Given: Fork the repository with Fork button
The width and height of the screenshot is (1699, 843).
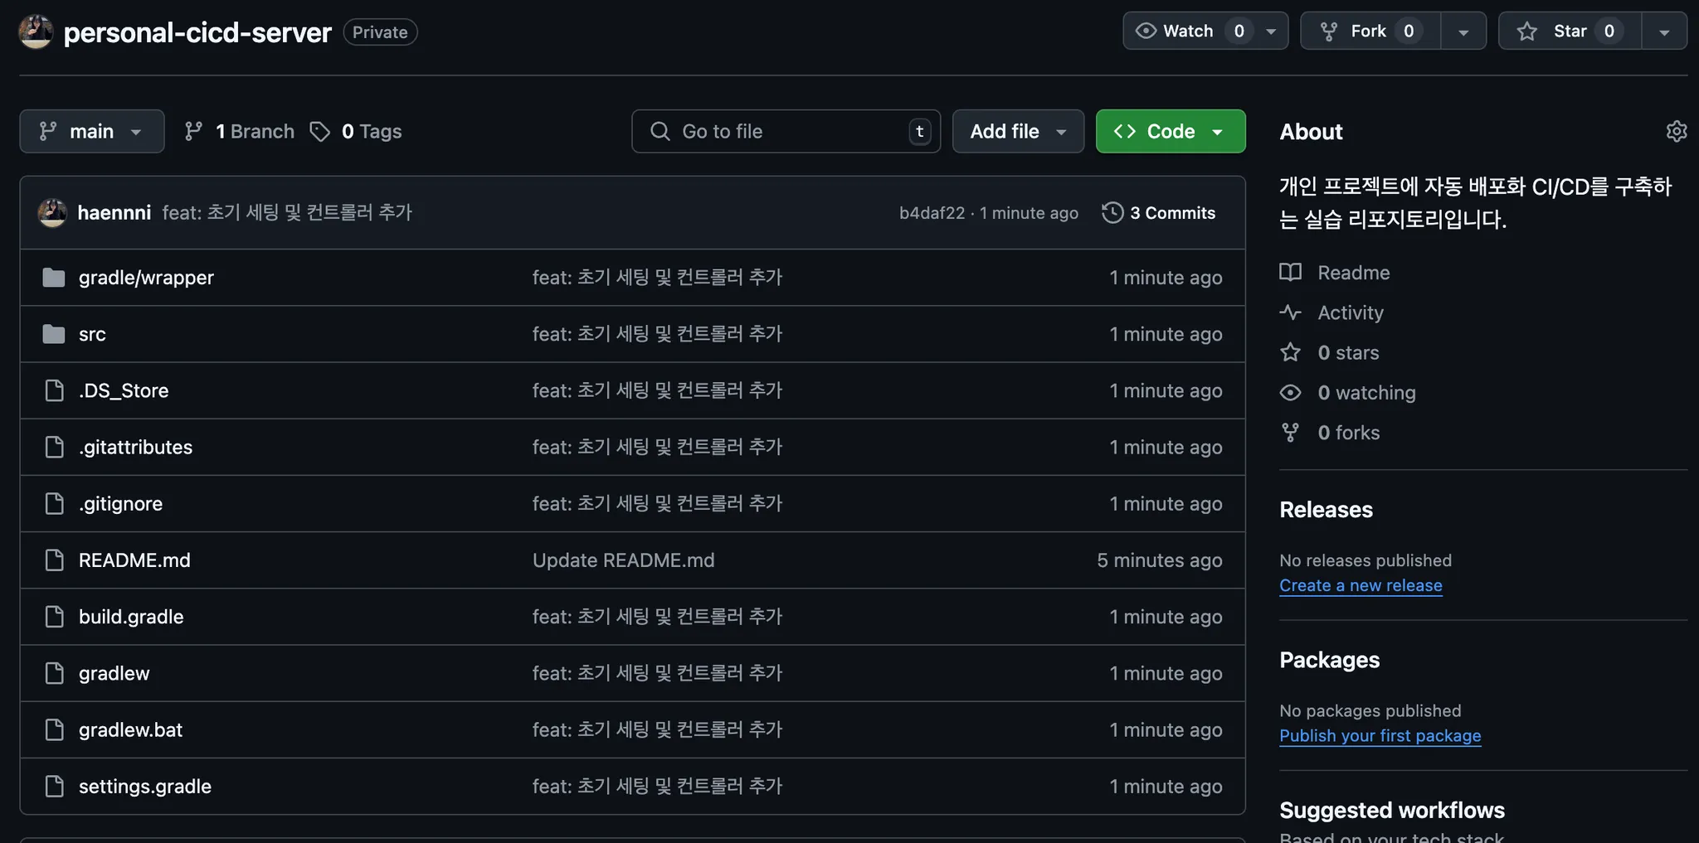Looking at the screenshot, I should click(x=1370, y=31).
